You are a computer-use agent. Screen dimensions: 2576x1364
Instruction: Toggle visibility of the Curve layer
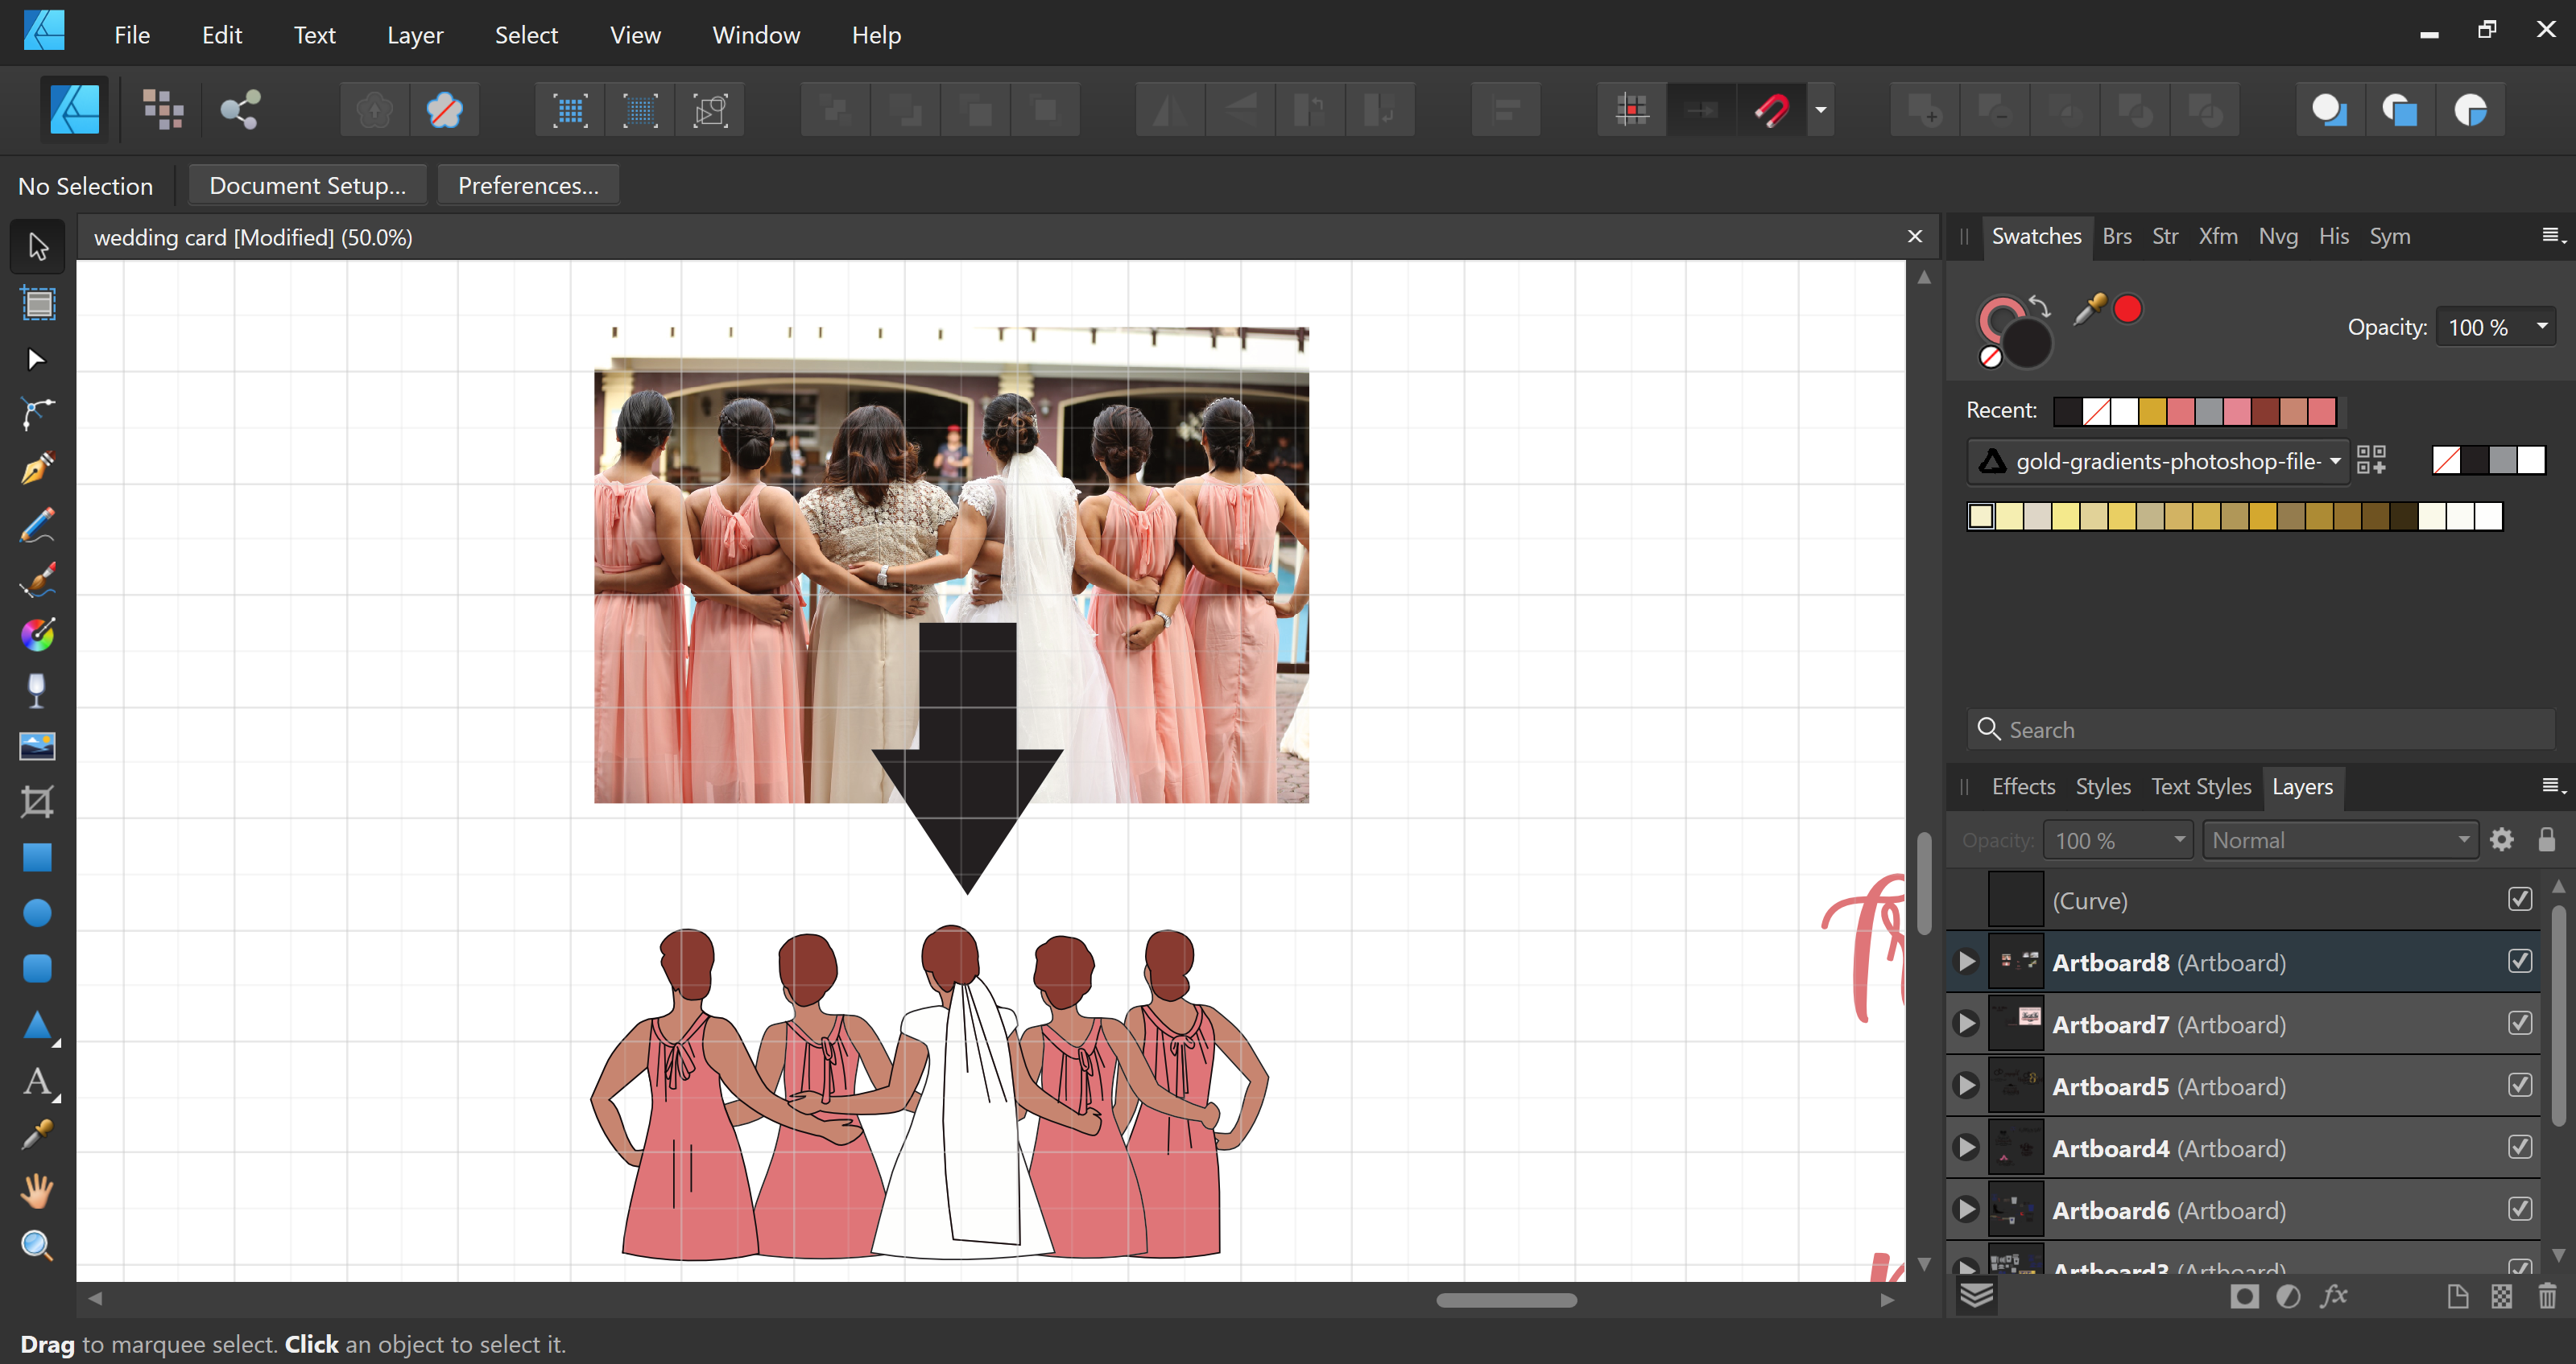coord(2519,900)
